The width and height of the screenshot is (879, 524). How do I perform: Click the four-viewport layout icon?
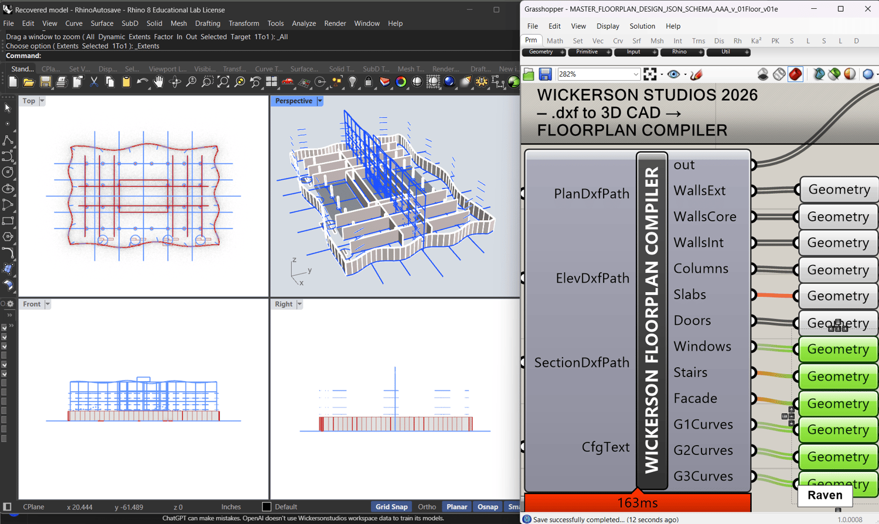pyautogui.click(x=271, y=83)
